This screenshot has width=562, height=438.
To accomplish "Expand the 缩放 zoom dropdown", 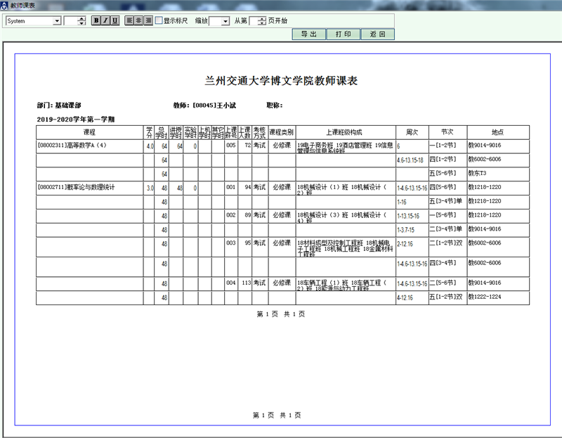I will (225, 21).
